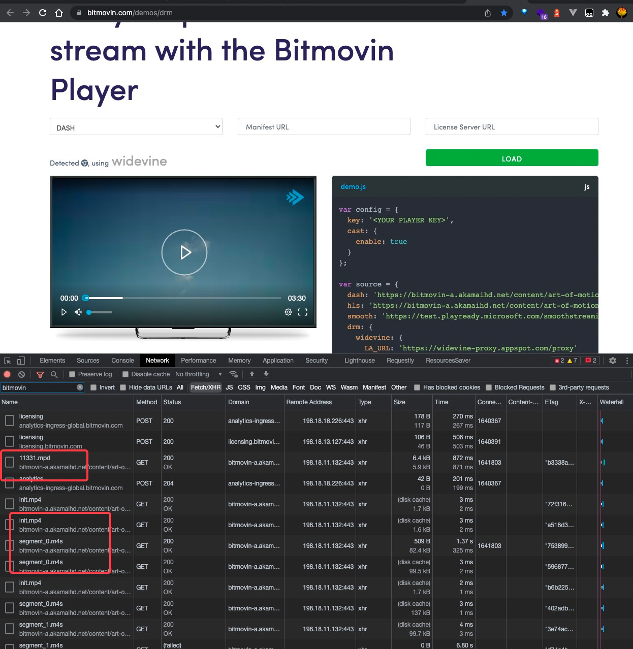The image size is (633, 649).
Task: Open the browser extensions puzzle icon
Action: 605,13
